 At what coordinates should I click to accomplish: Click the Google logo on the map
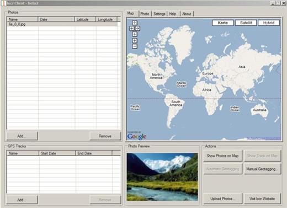pyautogui.click(x=136, y=136)
